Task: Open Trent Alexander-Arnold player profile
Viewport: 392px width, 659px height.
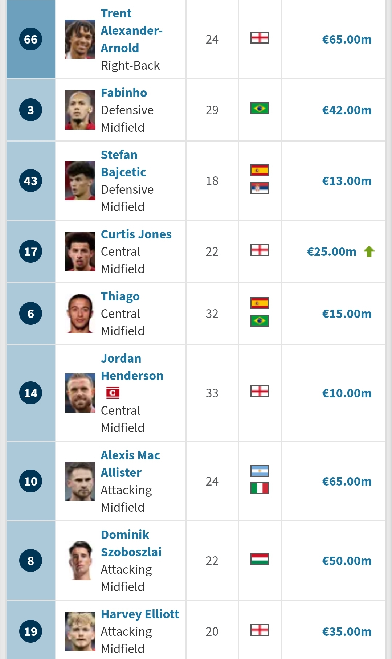Action: [131, 31]
